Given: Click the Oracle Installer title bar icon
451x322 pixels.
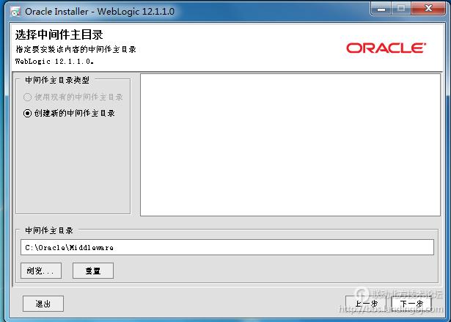Looking at the screenshot, I should tap(15, 12).
